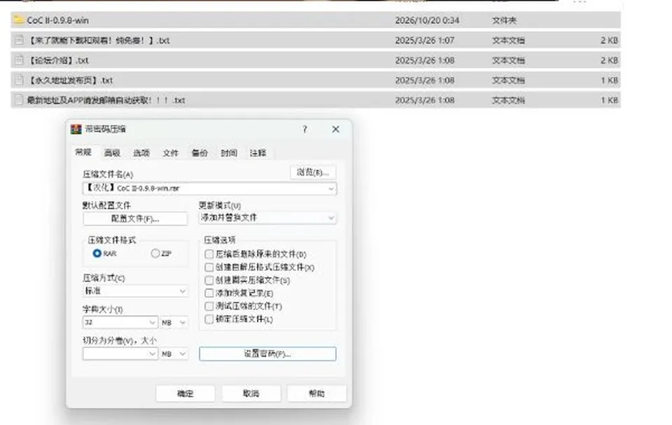Viewport: 672px width, 425px height.
Task: Enable the 测试压缩的文件(T) checkbox
Action: (209, 306)
